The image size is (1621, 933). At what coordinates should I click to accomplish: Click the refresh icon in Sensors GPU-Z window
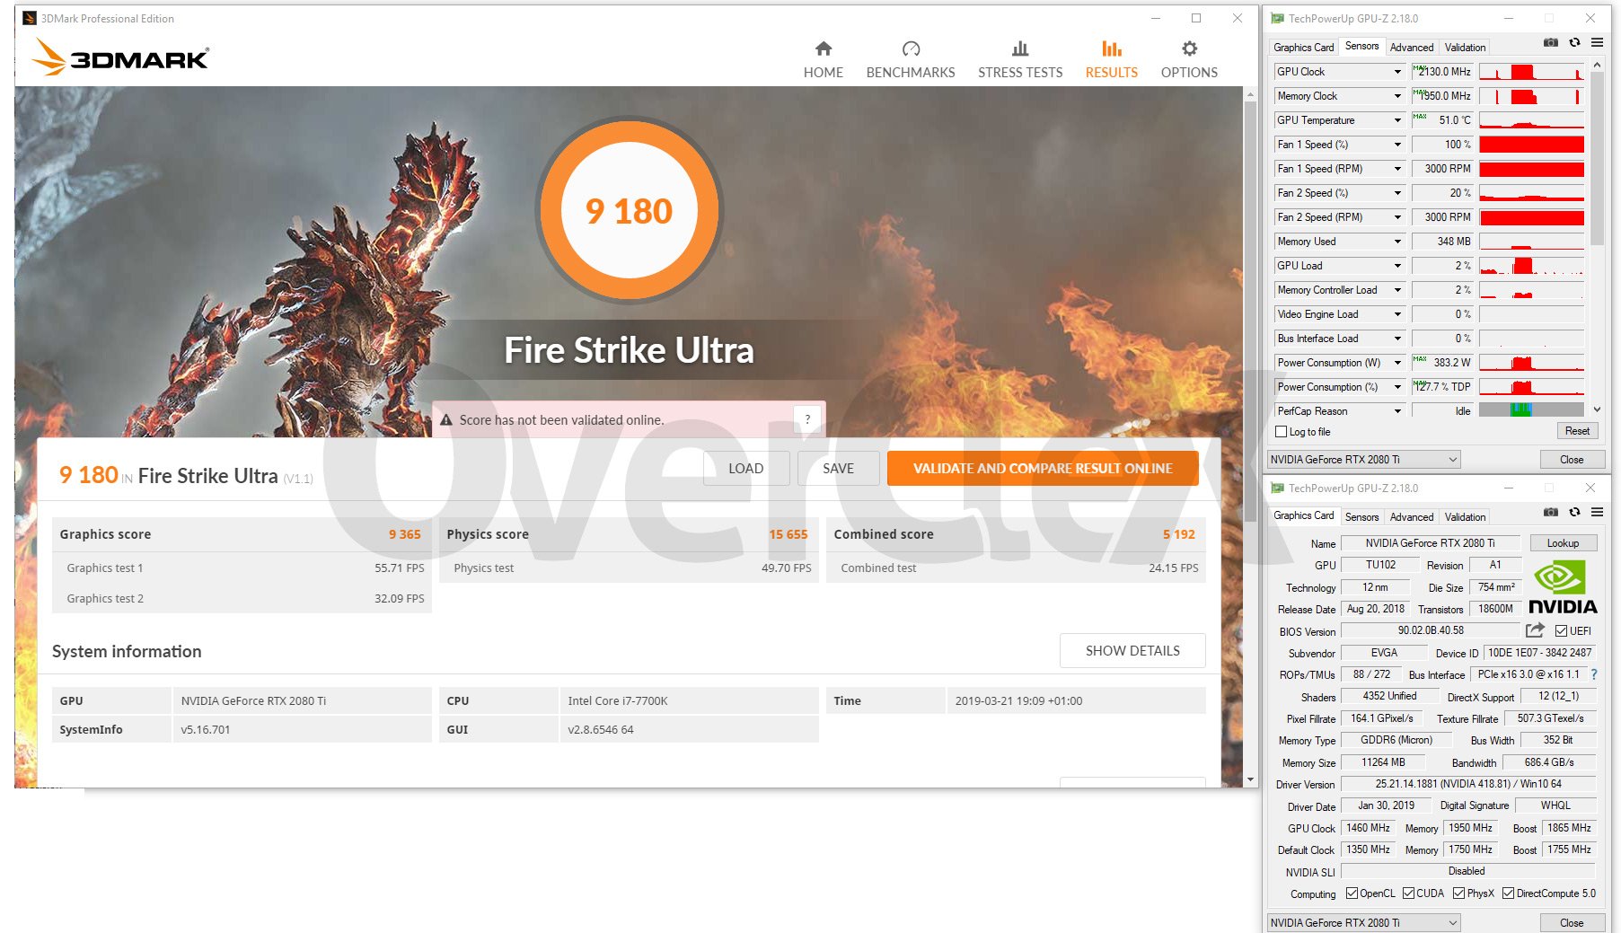(1574, 42)
